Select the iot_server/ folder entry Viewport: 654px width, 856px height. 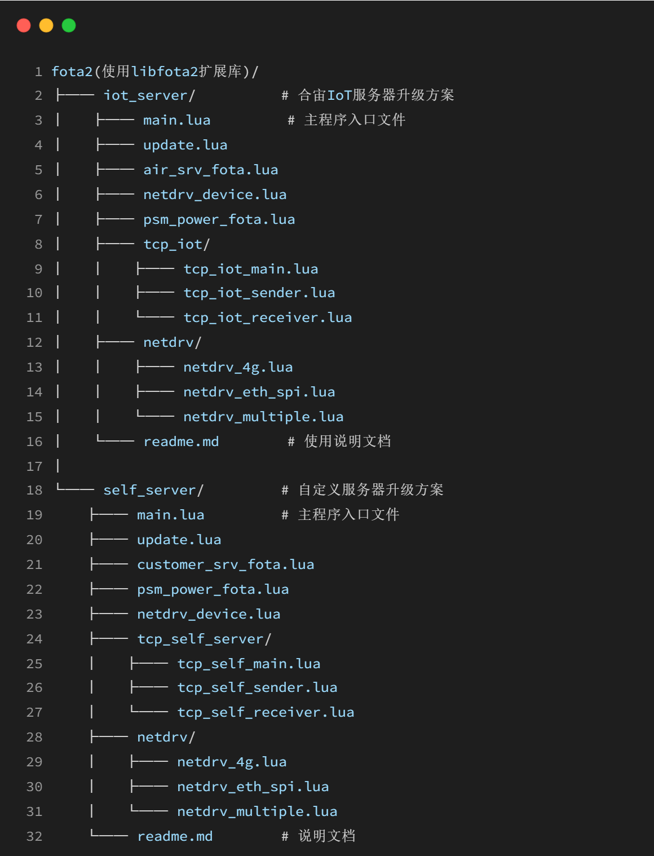(x=149, y=95)
